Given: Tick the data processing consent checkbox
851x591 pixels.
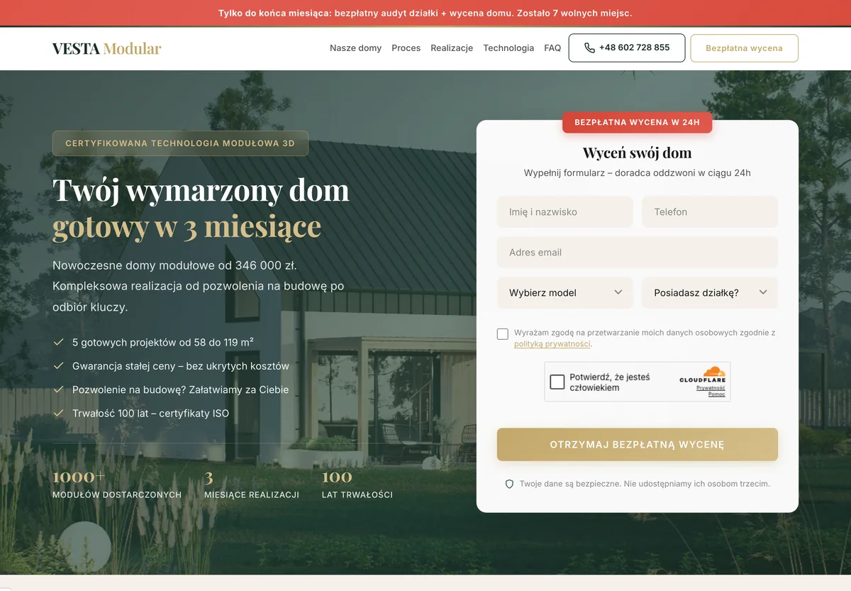Looking at the screenshot, I should click(503, 333).
